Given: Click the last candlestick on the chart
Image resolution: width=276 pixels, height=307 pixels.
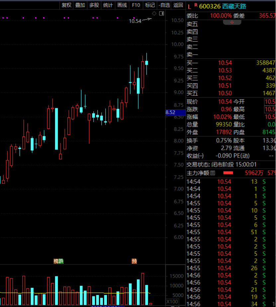Looking at the screenshot, I should point(146,63).
